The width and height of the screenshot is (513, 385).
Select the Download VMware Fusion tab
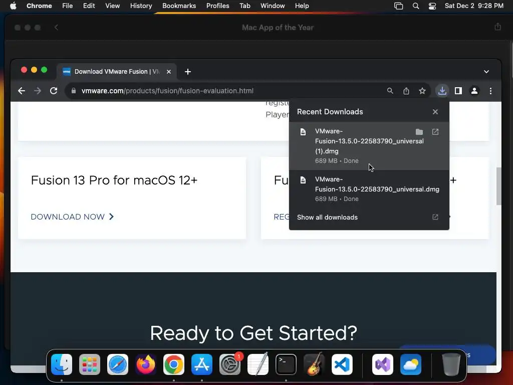(117, 72)
